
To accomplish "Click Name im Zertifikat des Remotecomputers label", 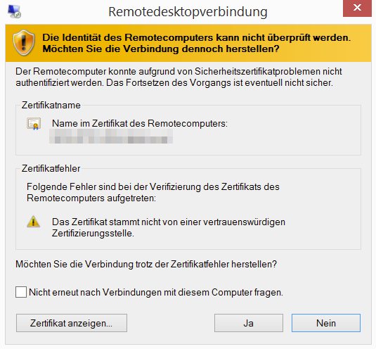I will pos(140,123).
